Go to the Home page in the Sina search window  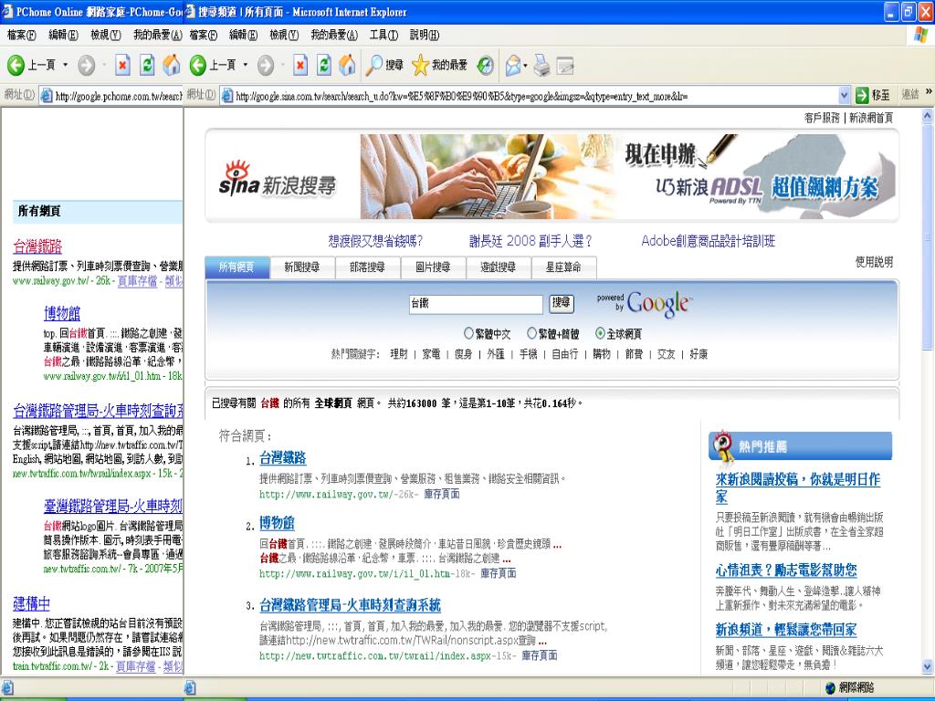(347, 65)
